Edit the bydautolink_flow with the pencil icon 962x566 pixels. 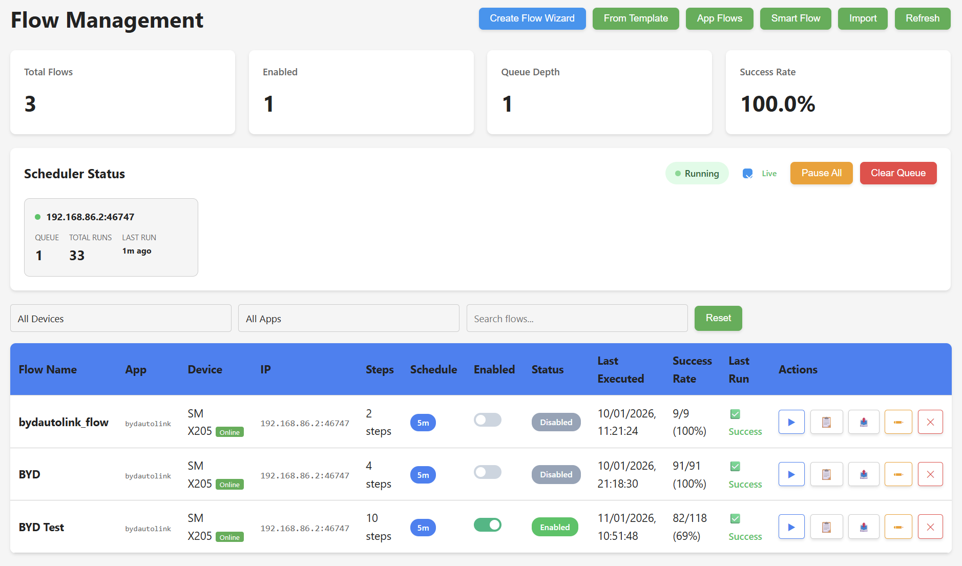pos(898,422)
